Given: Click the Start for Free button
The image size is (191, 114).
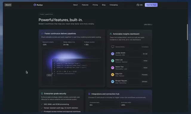Looking at the screenshot, I should pos(151,5).
